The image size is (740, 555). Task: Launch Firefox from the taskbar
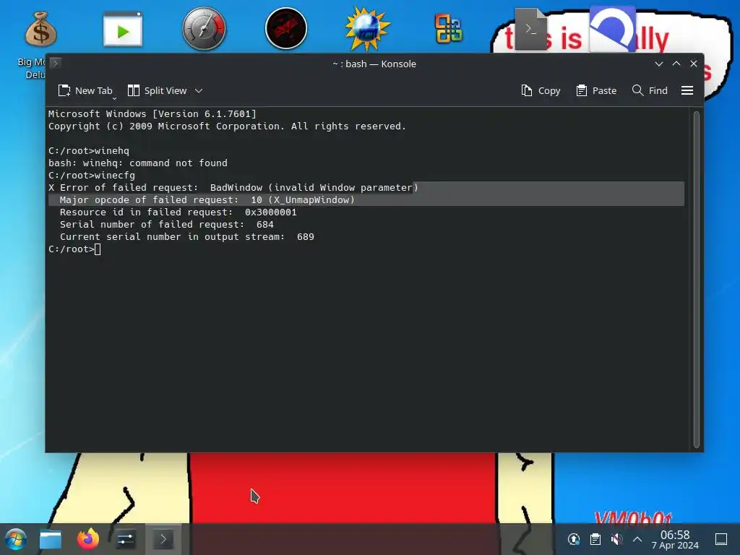click(x=88, y=539)
